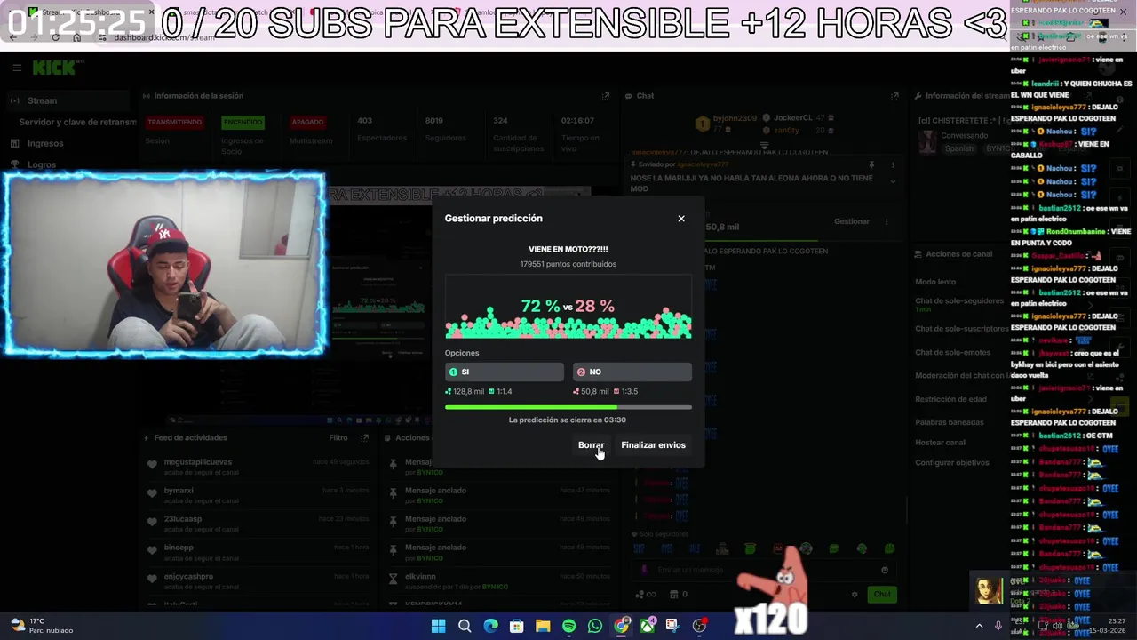
Task: Open the Xbox app on the taskbar
Action: pos(648,626)
